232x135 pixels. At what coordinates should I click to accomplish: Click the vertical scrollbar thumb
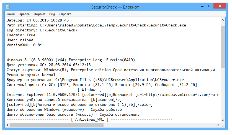click(x=223, y=47)
